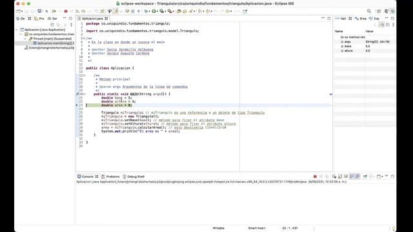Open the magnifier search icon at top right
The height and width of the screenshot is (232, 413).
(369, 12)
